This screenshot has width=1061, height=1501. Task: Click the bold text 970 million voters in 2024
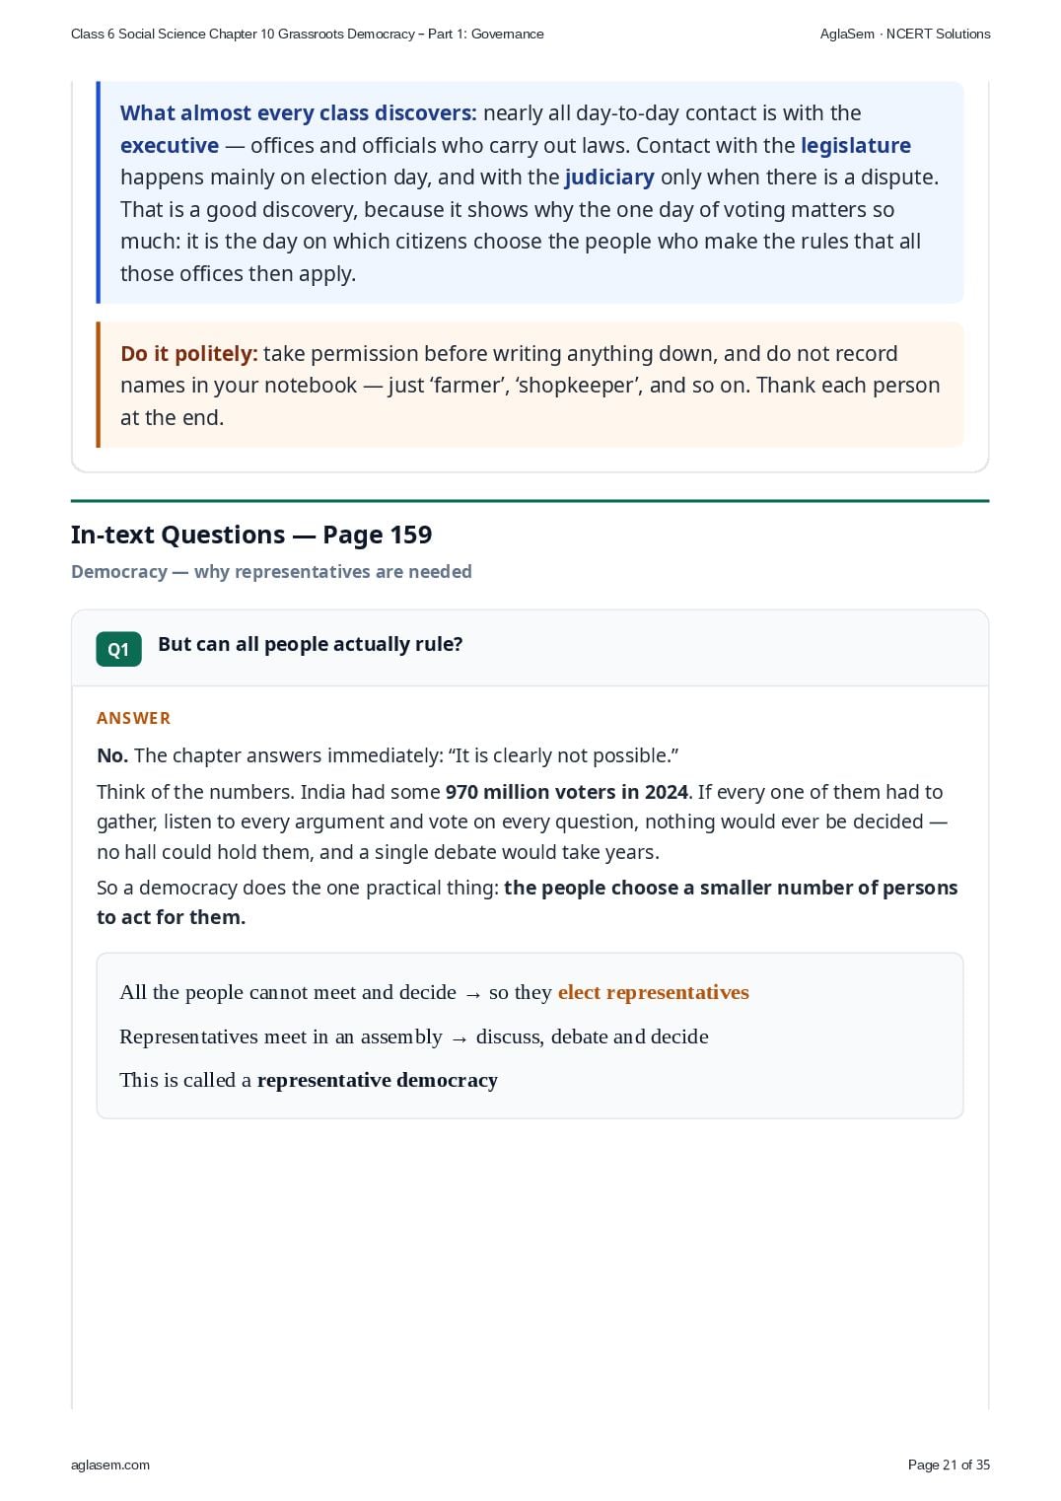[567, 792]
